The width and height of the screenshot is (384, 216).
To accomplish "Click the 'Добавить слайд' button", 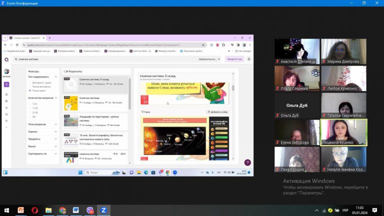I will point(217,112).
